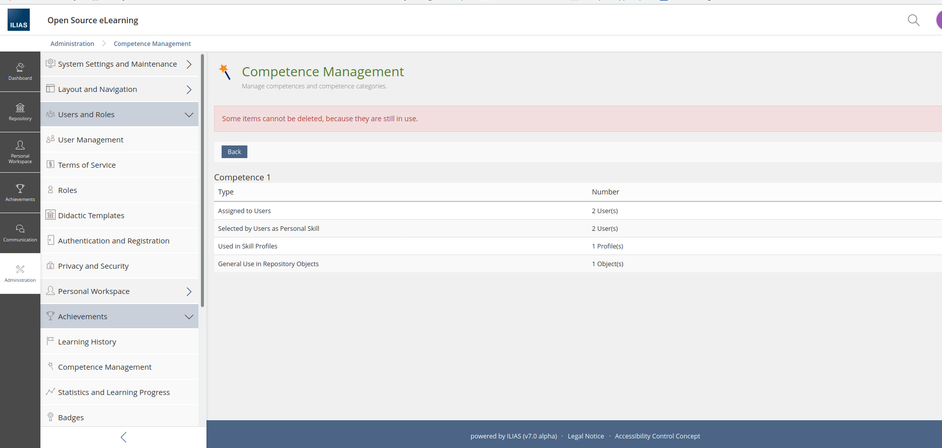Select Competence Management in the menu
This screenshot has height=448, width=942.
104,367
